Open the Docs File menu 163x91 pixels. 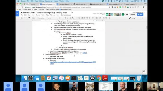click(x=22, y=15)
